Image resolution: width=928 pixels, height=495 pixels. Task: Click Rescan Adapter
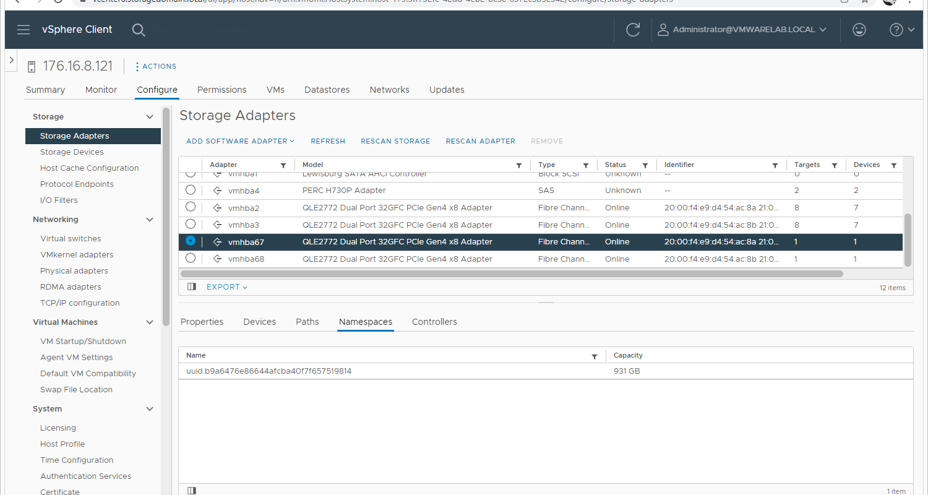tap(481, 141)
